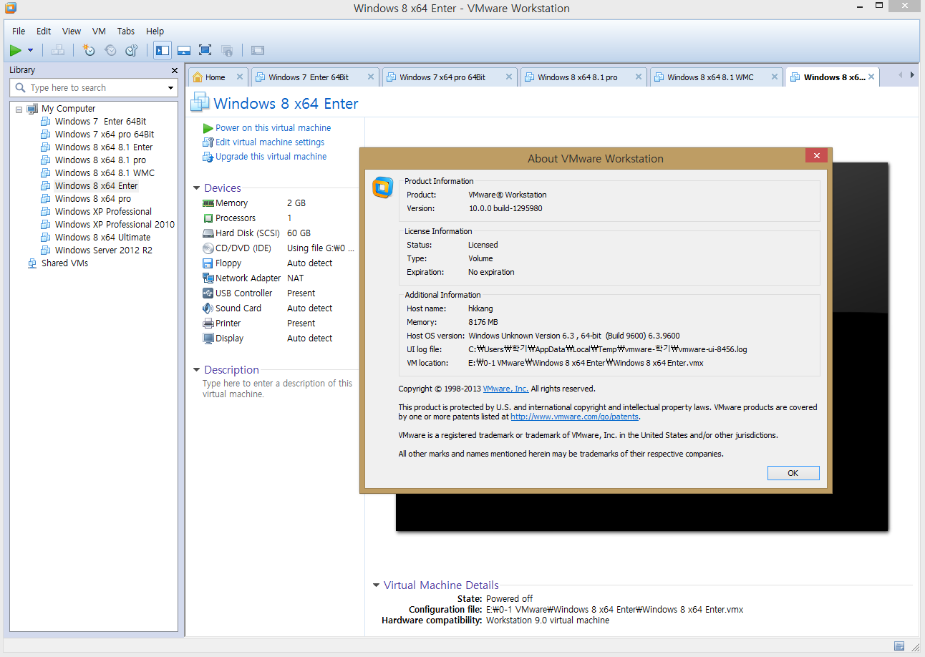The height and width of the screenshot is (657, 925).
Task: Click the console view icon in toolbar
Action: pos(258,50)
